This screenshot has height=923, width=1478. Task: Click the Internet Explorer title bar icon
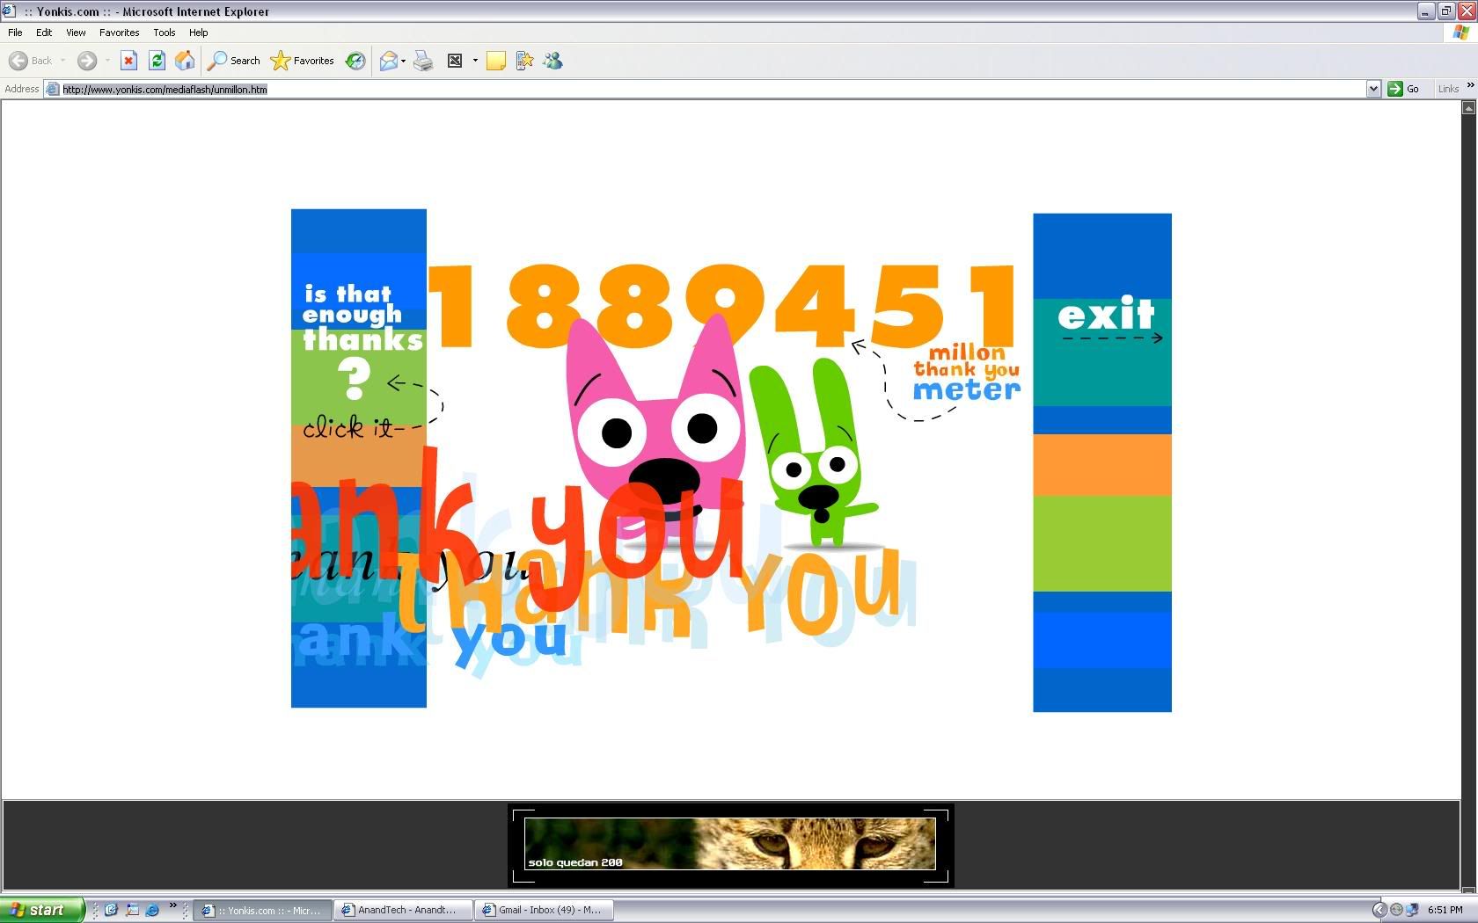[9, 11]
